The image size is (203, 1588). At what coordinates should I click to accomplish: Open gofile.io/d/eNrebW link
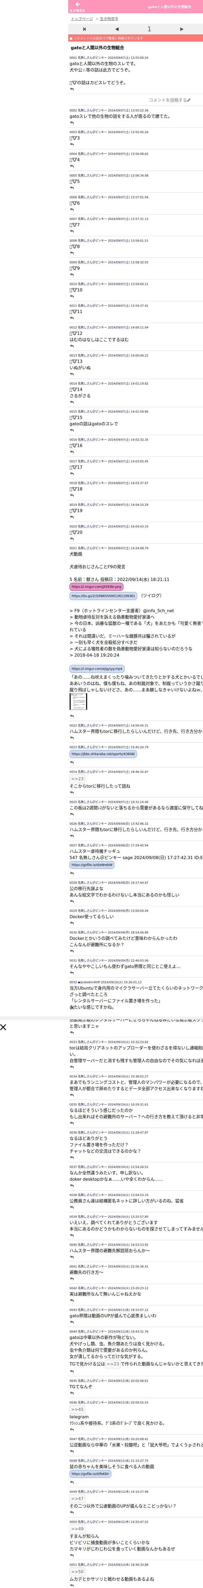coord(92,865)
